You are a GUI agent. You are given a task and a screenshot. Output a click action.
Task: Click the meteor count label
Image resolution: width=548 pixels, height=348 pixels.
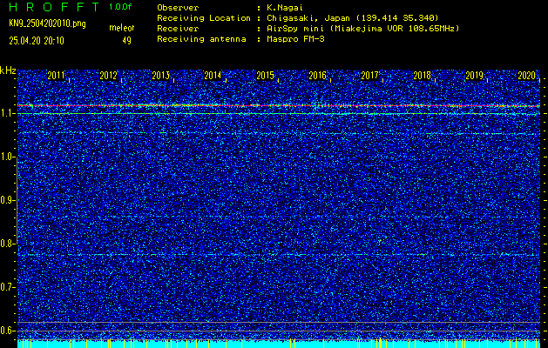click(x=122, y=28)
